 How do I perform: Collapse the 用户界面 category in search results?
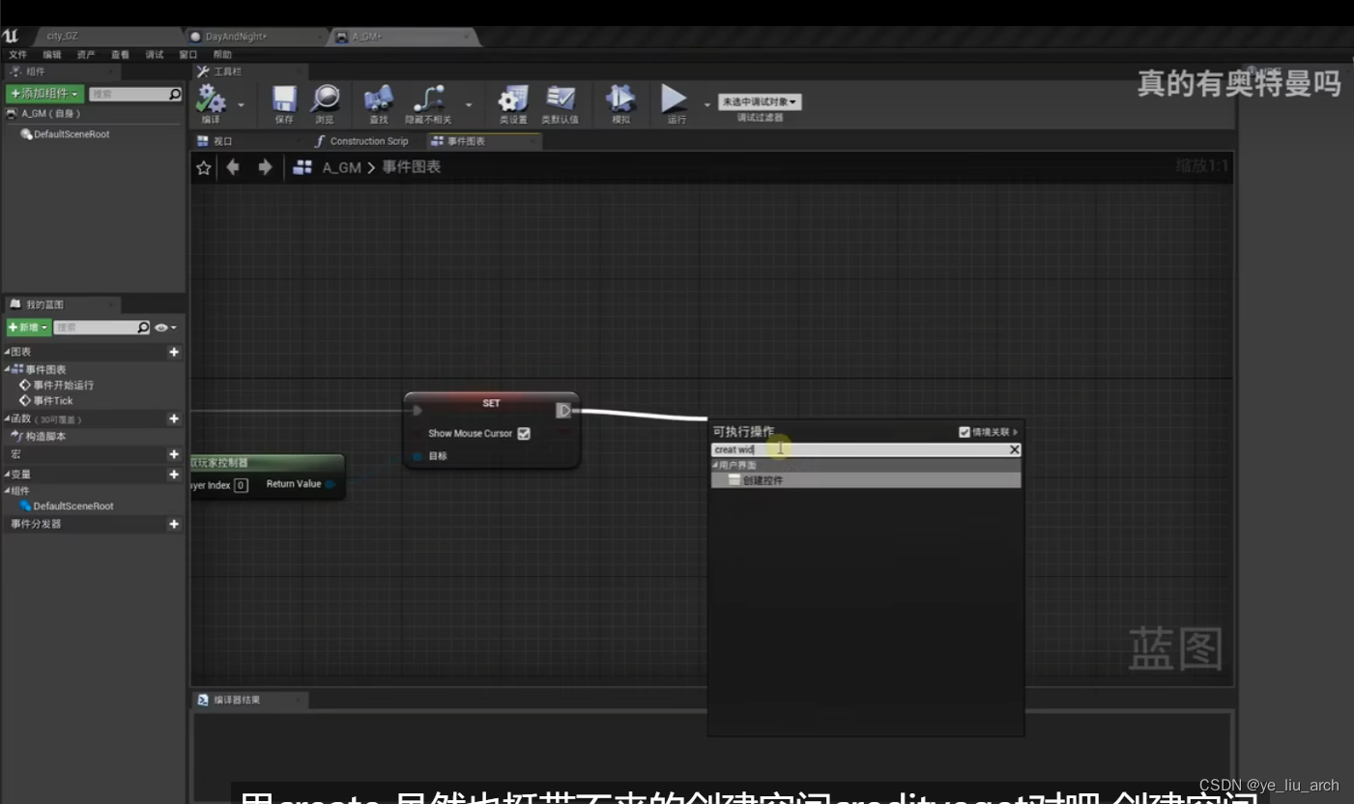click(716, 465)
